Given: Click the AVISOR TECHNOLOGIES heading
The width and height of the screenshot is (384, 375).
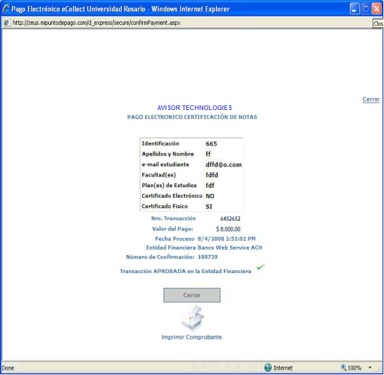Looking at the screenshot, I should pyautogui.click(x=194, y=108).
